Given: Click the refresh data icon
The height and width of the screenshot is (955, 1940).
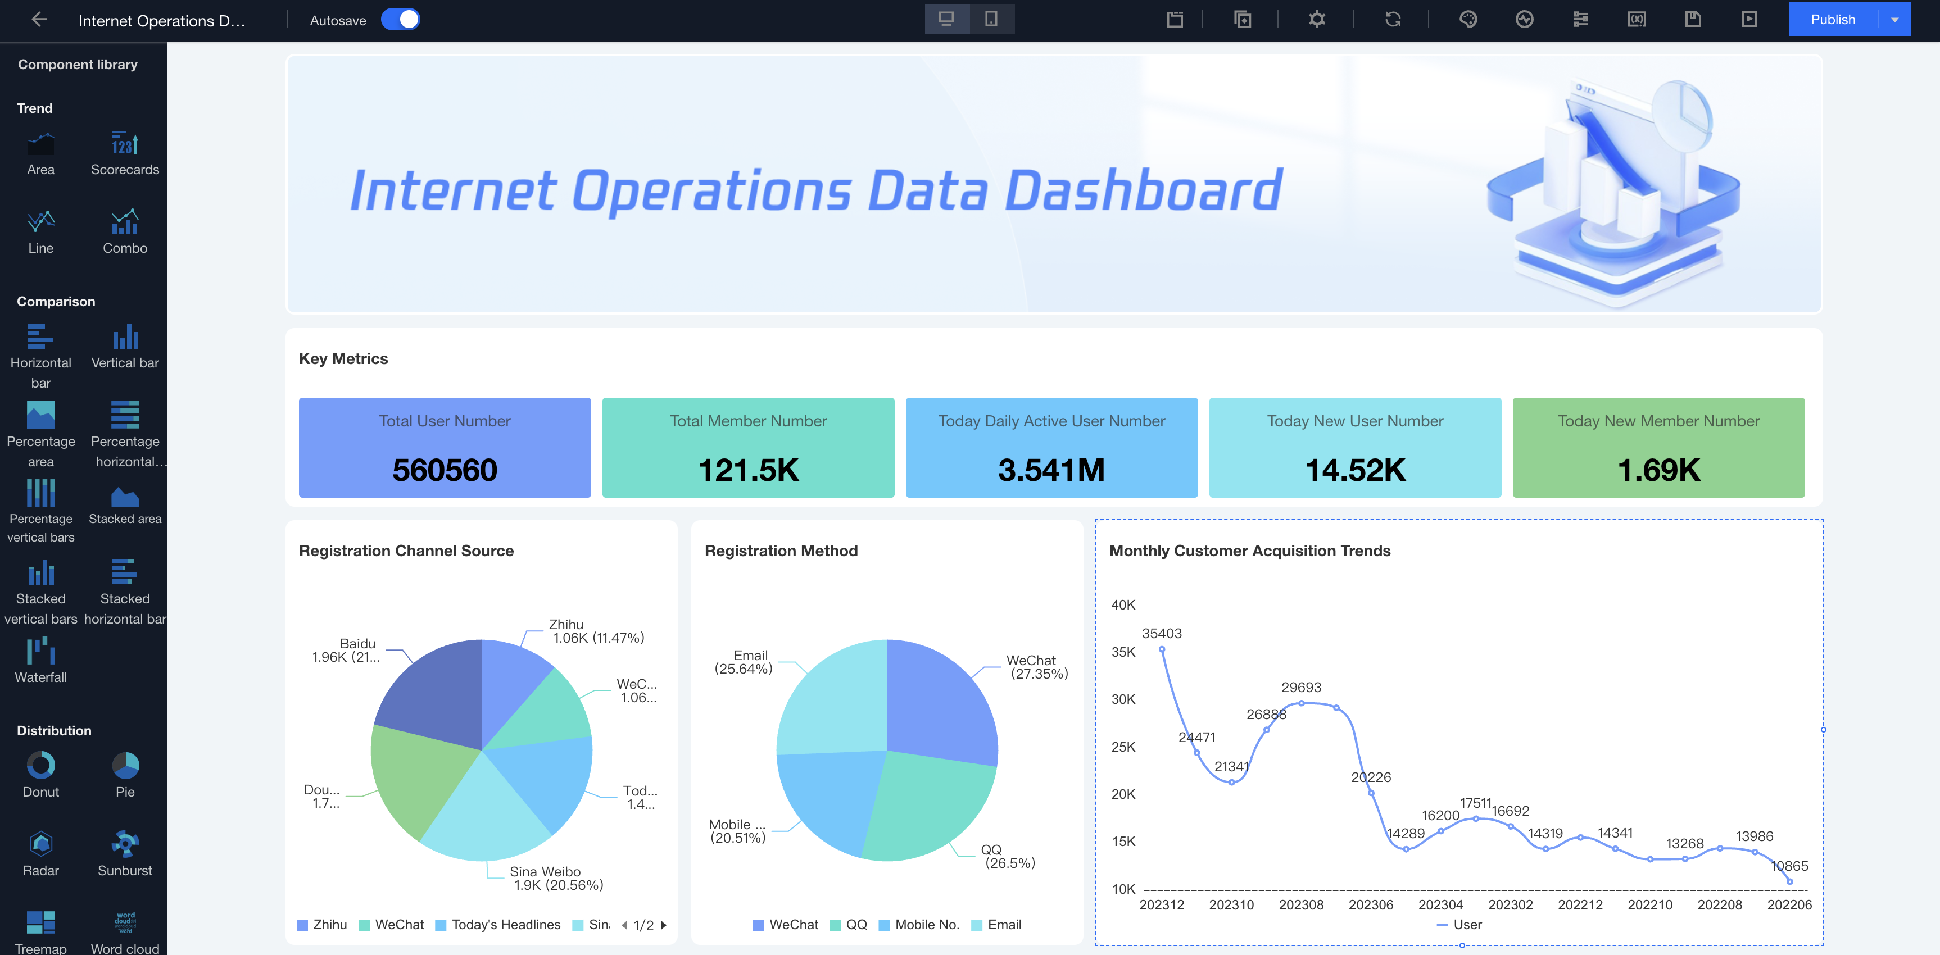Looking at the screenshot, I should [x=1393, y=20].
